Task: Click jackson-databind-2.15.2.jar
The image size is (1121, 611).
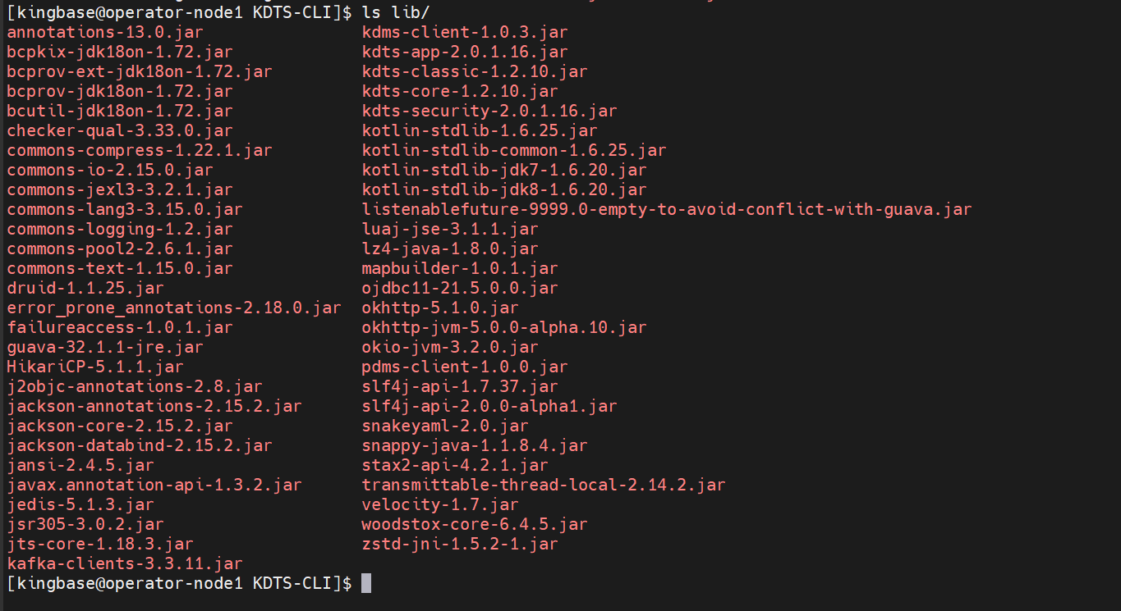Action: tap(139, 445)
